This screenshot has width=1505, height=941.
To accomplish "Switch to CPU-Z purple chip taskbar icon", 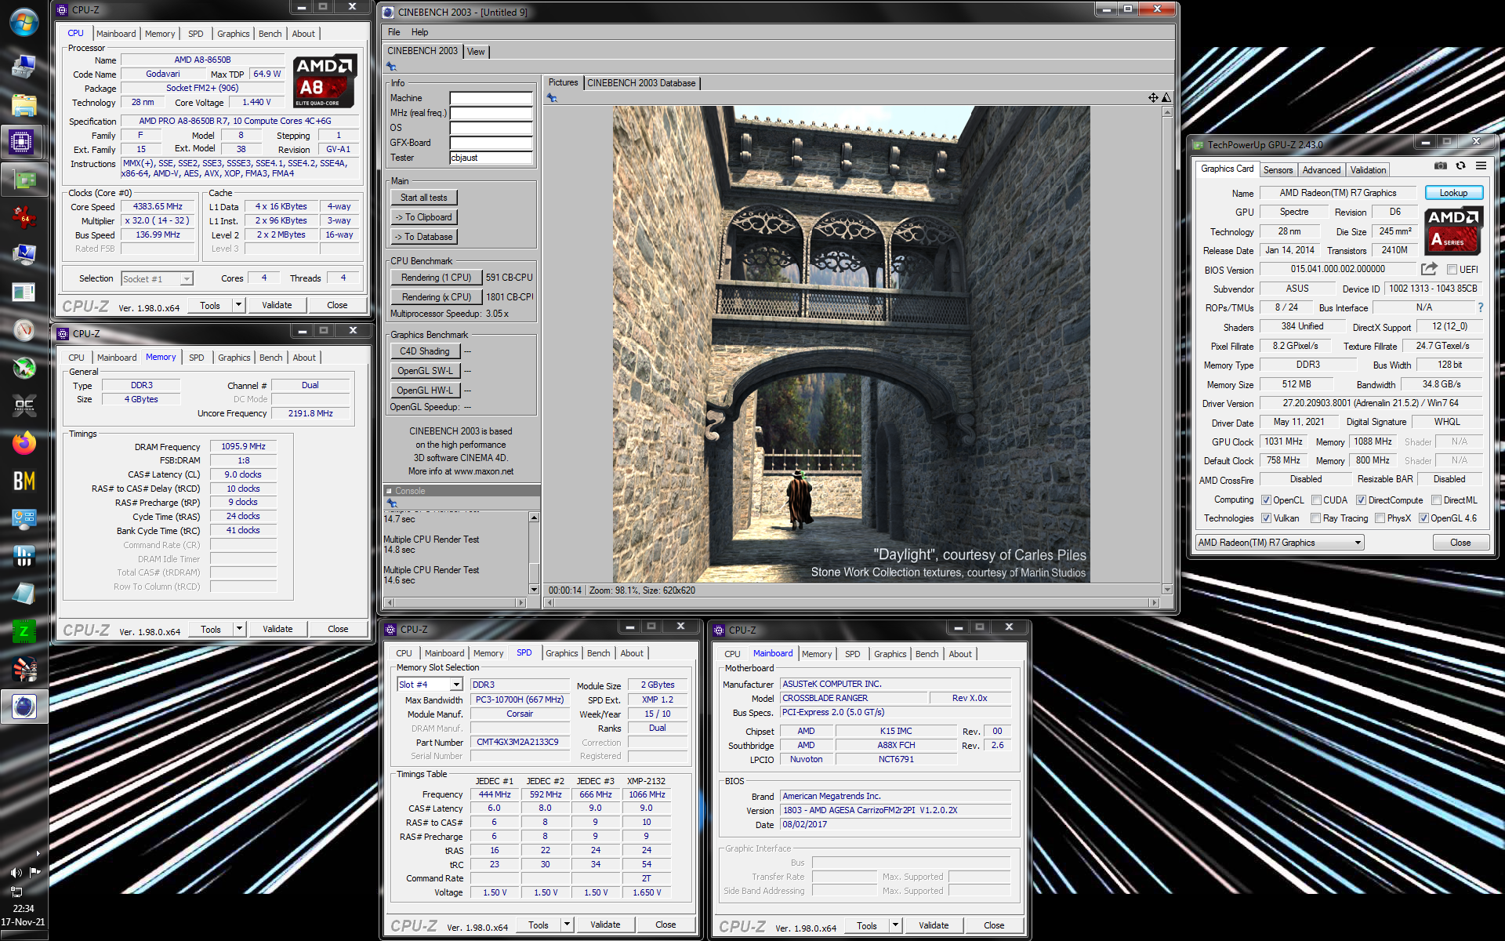I will [x=21, y=142].
